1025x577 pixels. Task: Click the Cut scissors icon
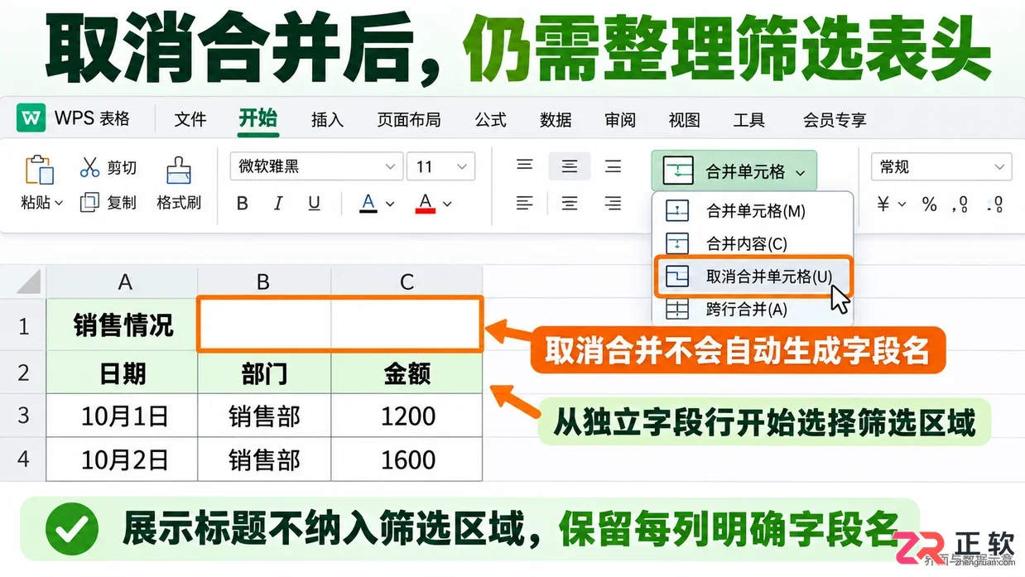[89, 167]
